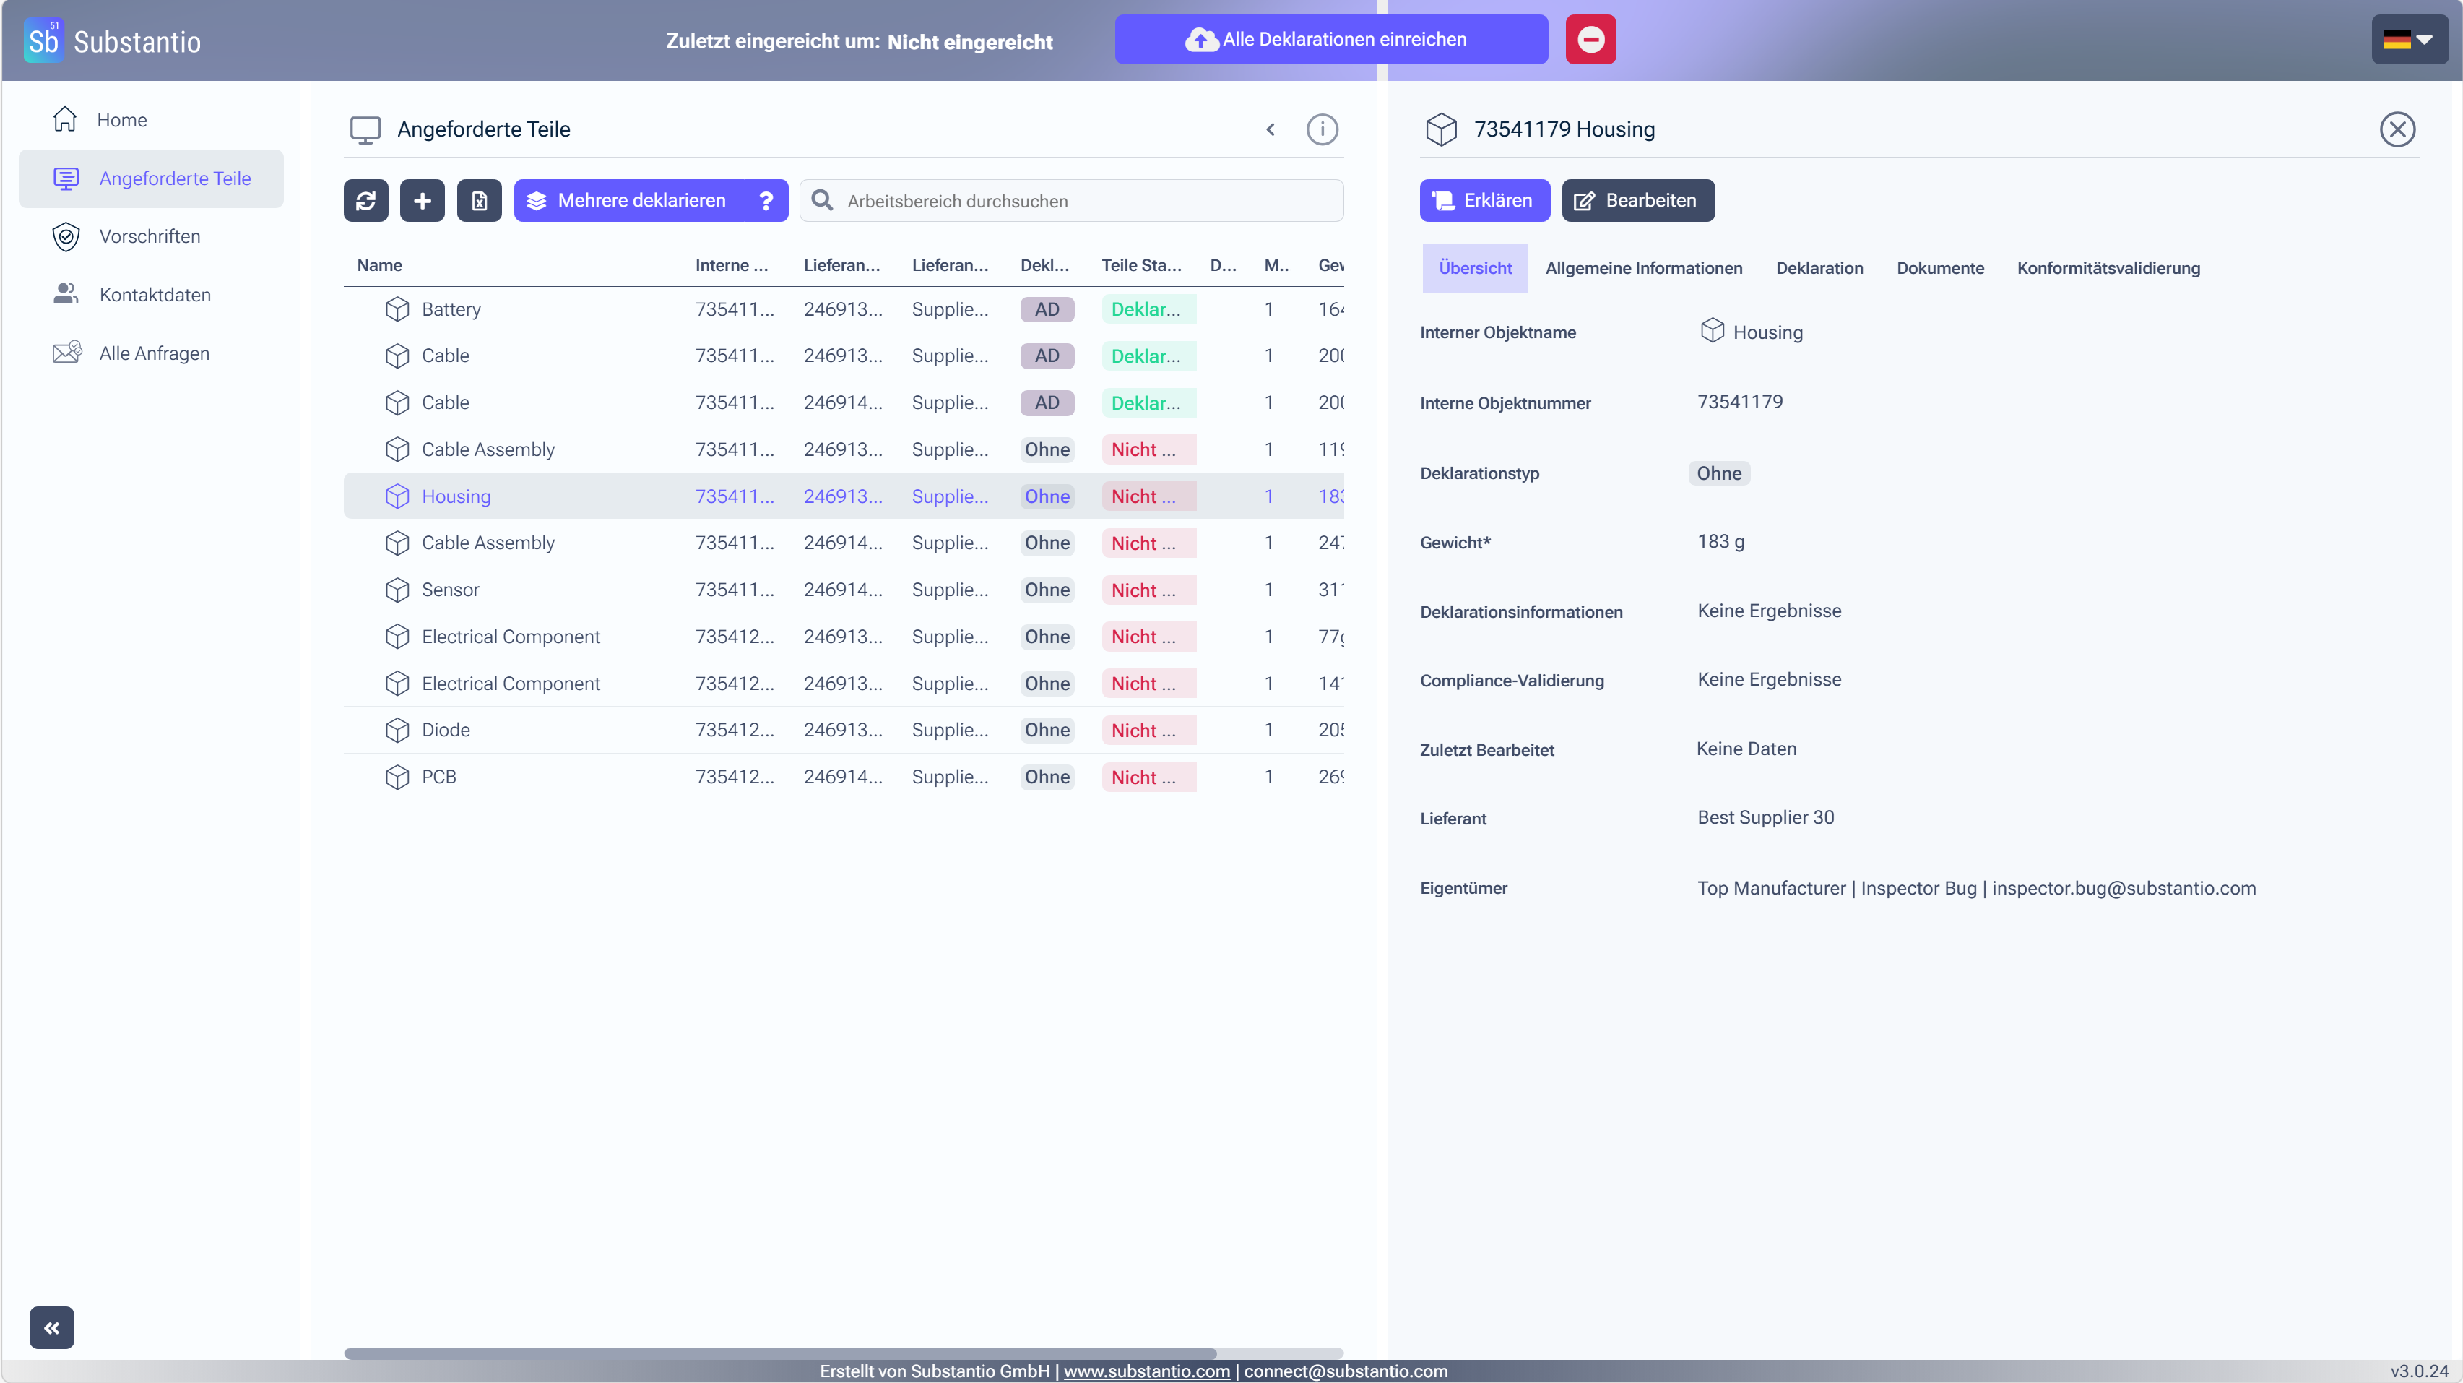Click the question mark help icon
2463x1383 pixels.
pyautogui.click(x=766, y=201)
